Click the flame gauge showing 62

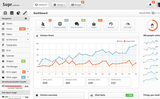point(152,25)
